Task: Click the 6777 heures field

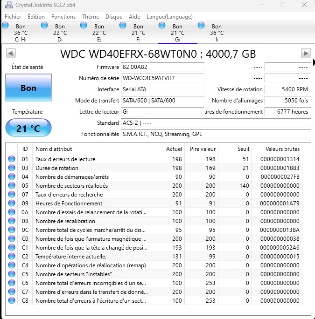Action: [x=287, y=112]
